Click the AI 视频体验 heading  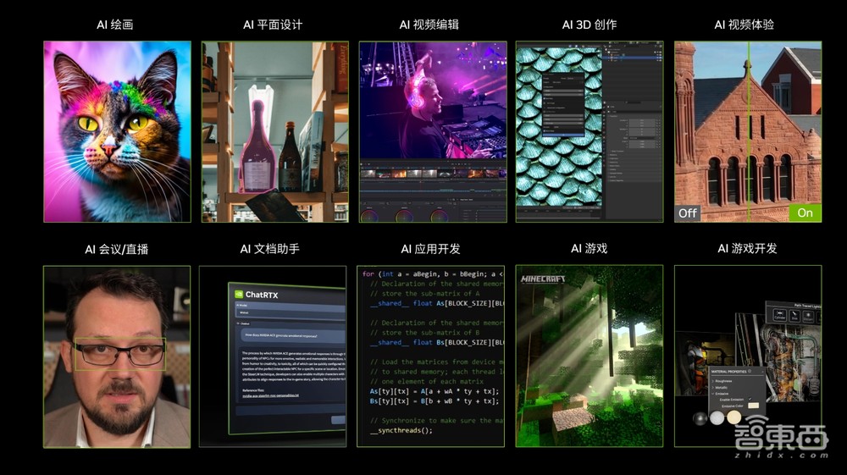point(744,25)
